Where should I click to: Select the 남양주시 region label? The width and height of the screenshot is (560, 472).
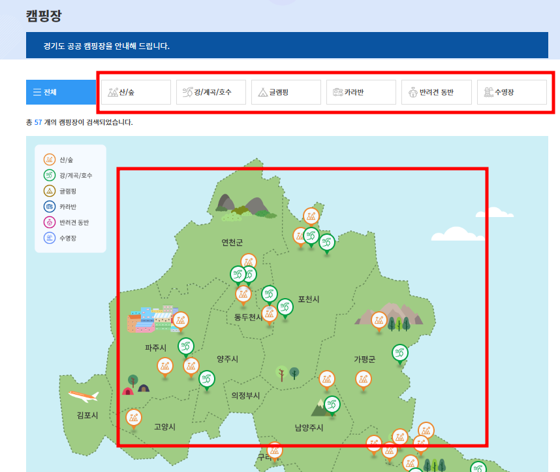coord(309,428)
